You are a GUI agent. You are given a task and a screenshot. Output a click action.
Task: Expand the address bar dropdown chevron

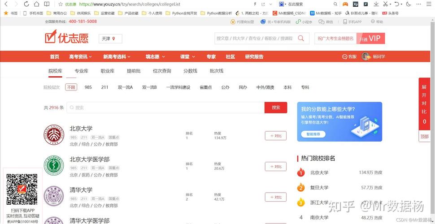pyautogui.click(x=271, y=4)
